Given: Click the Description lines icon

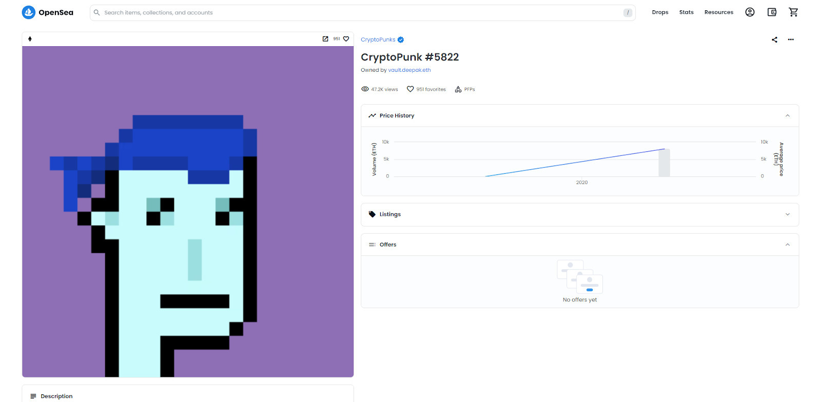Looking at the screenshot, I should (33, 396).
